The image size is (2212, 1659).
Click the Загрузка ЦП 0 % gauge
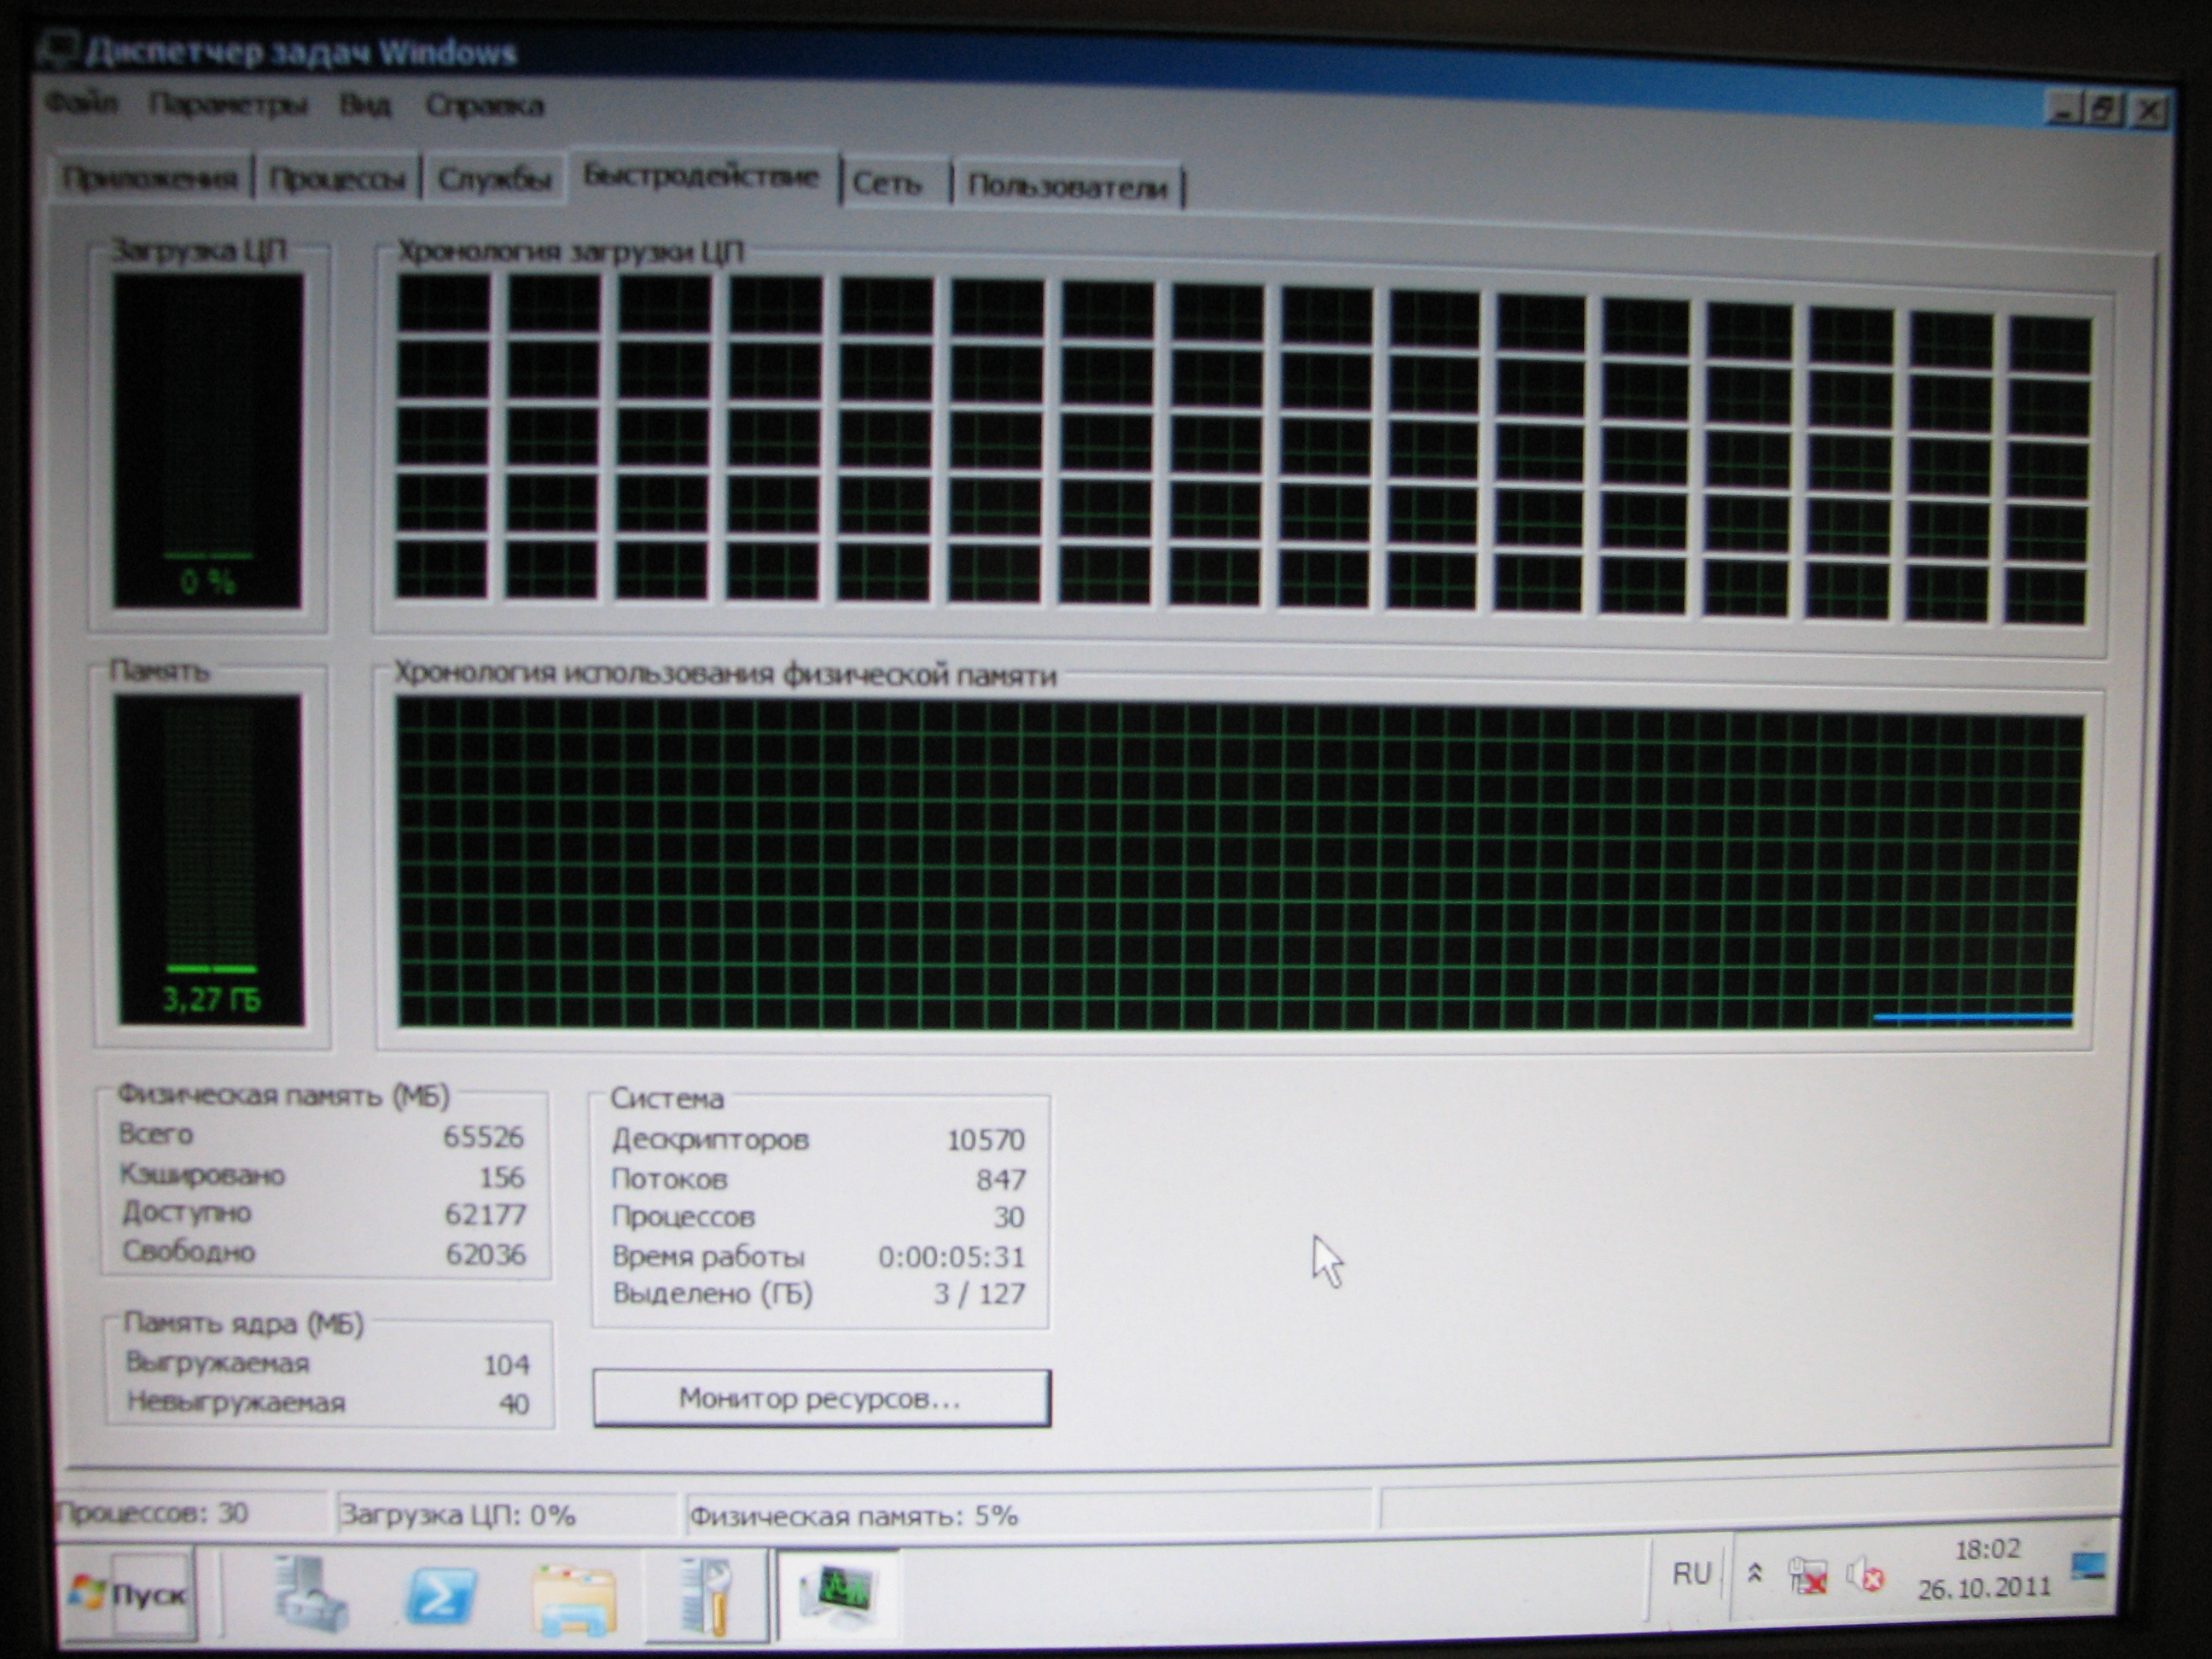pyautogui.click(x=207, y=440)
